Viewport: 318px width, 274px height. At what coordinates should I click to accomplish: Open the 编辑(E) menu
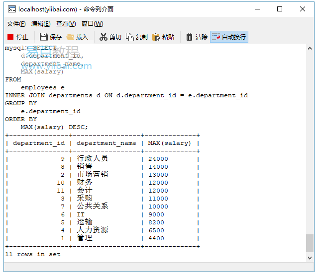[41, 24]
